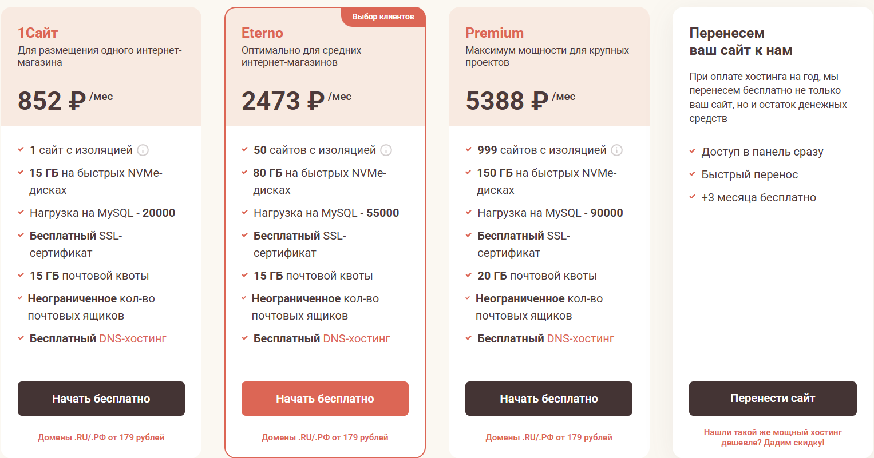The height and width of the screenshot is (458, 874).
Task: Click the Перенести сайт button
Action: tap(773, 399)
